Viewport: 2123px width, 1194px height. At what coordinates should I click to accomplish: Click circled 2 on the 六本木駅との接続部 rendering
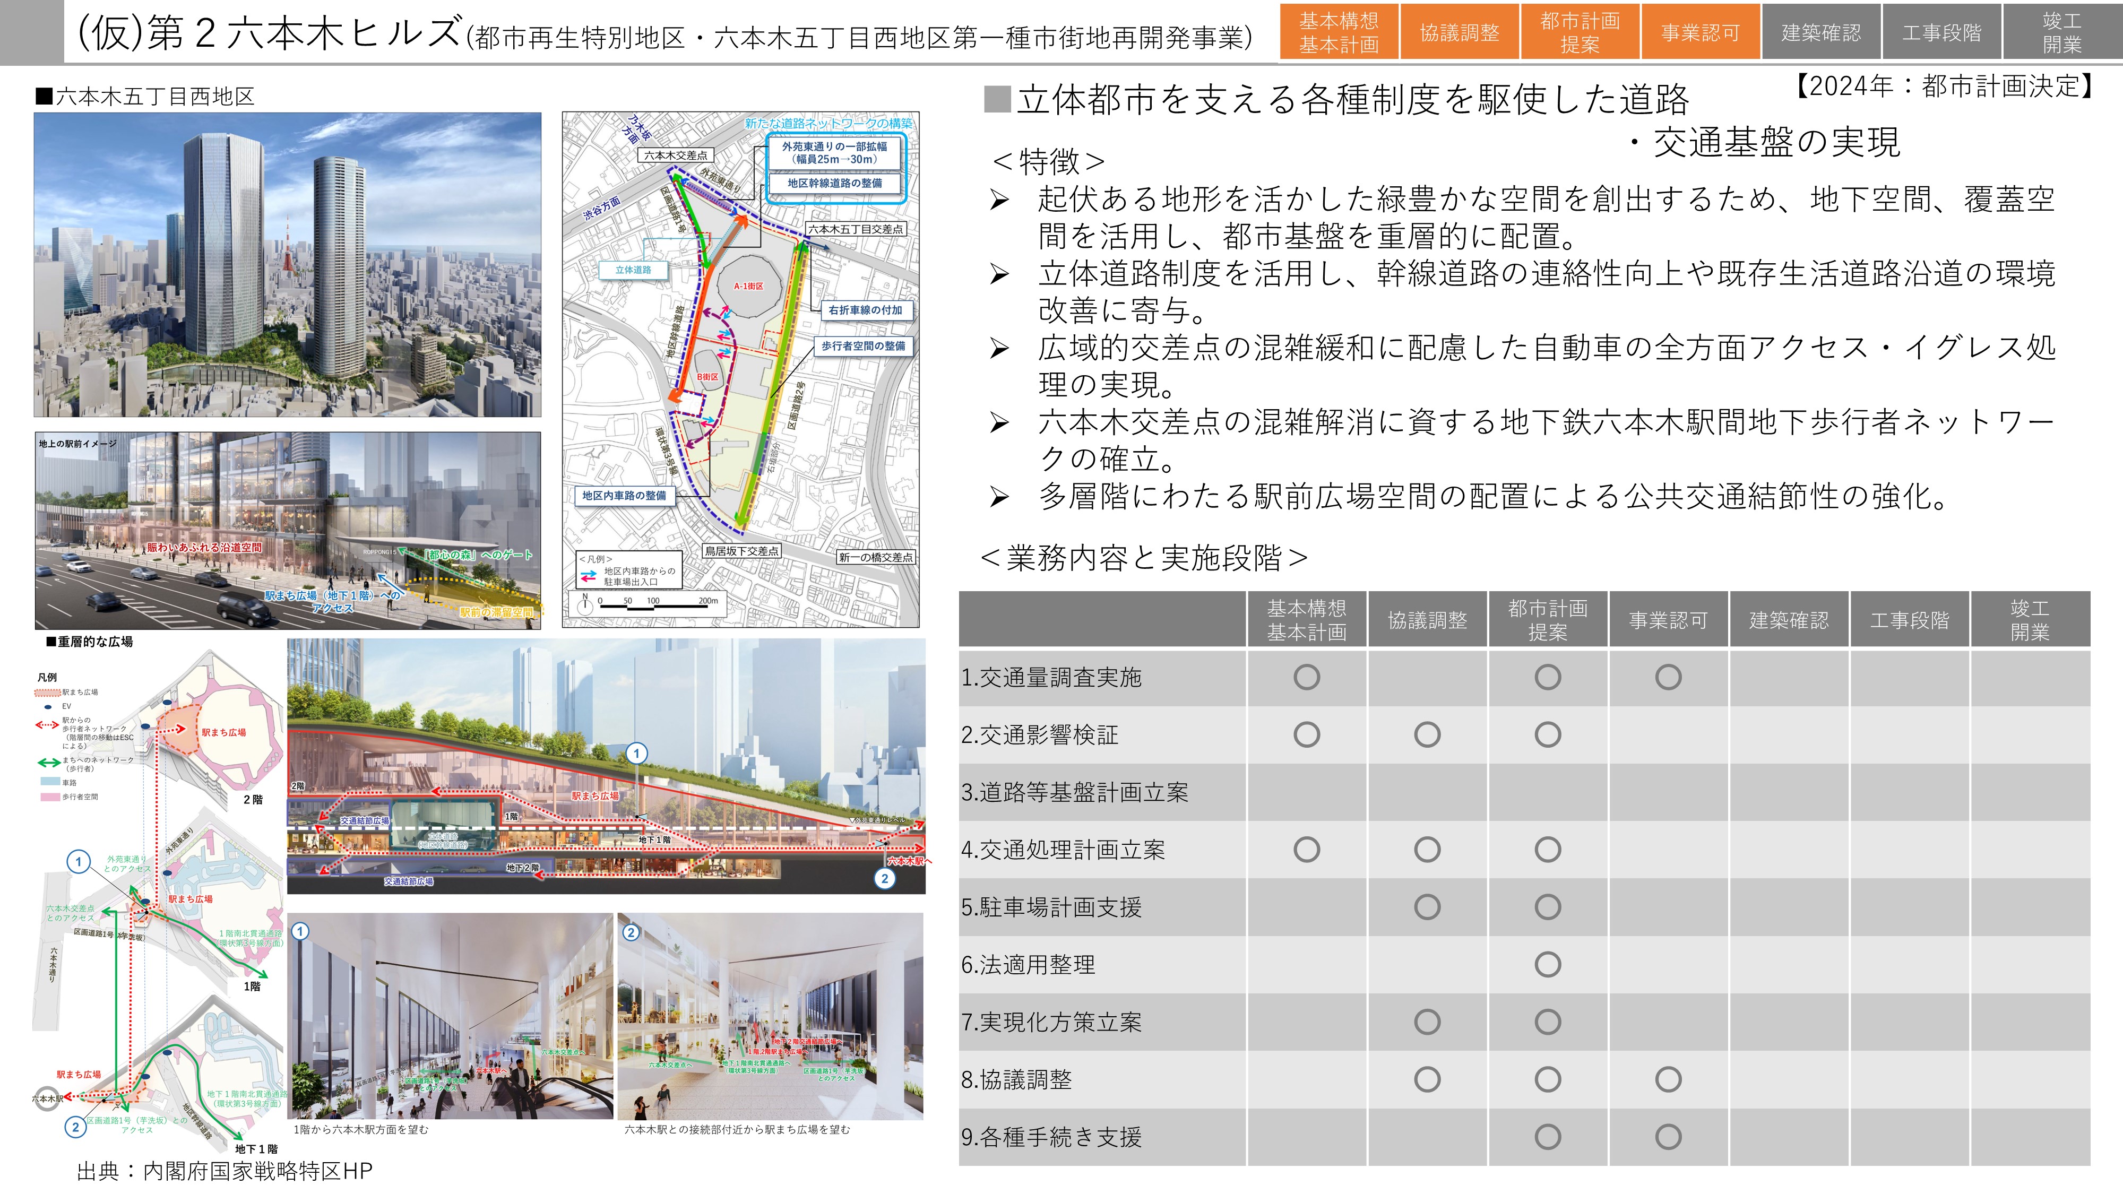631,932
